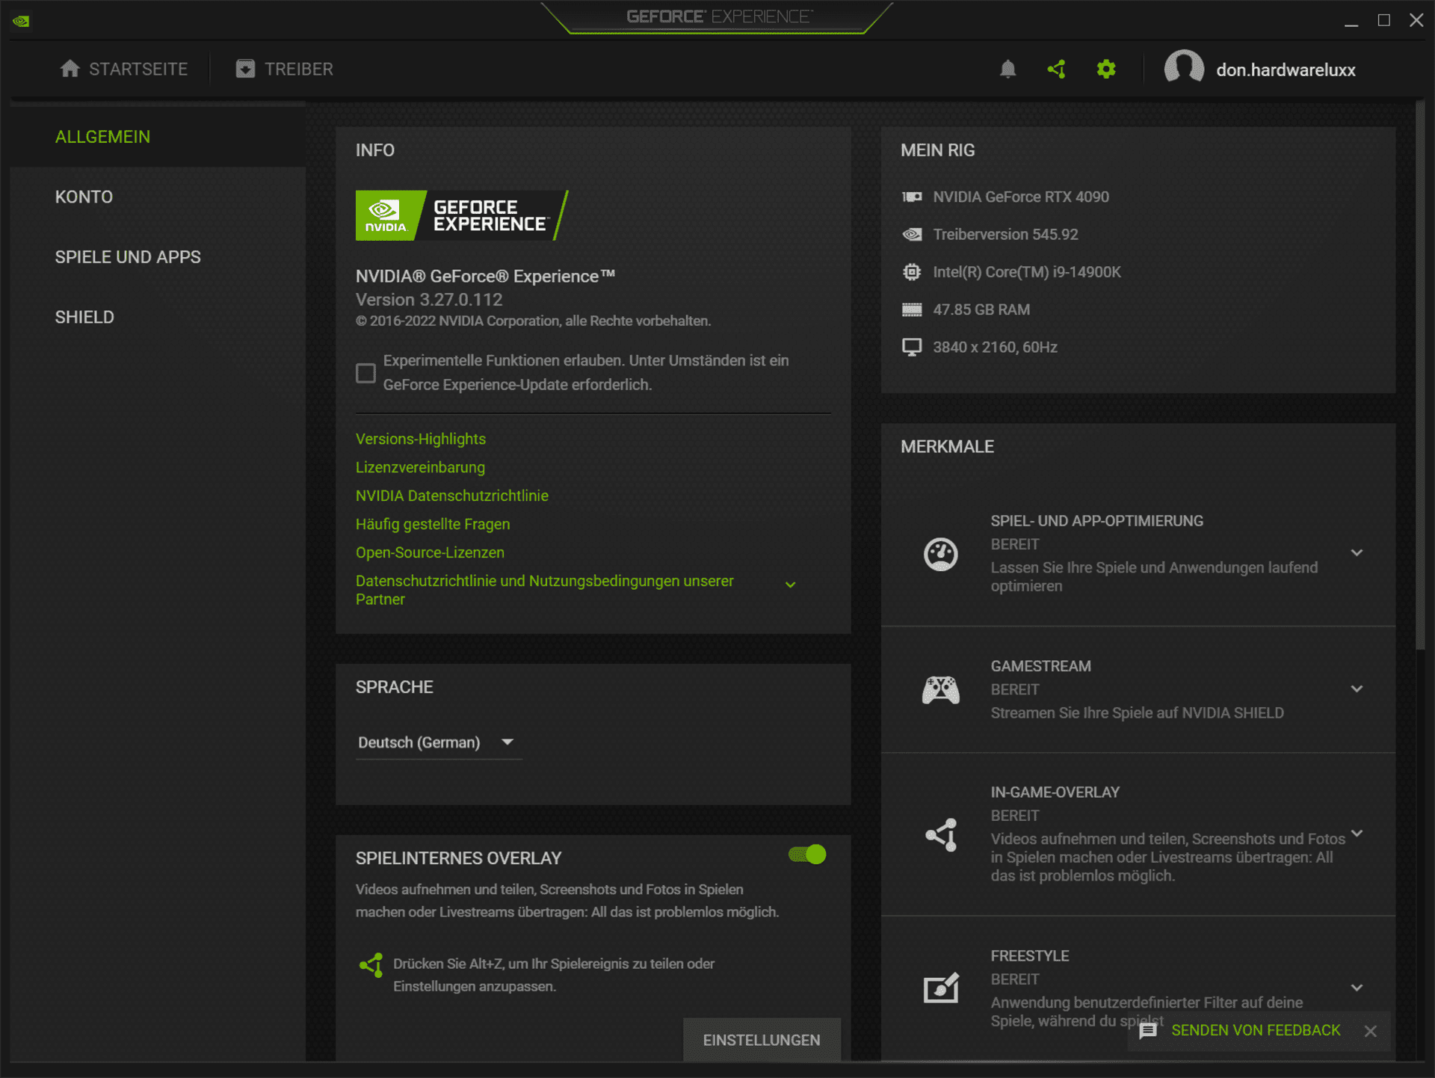This screenshot has width=1435, height=1078.
Task: Open the notifications bell icon
Action: click(x=1007, y=70)
